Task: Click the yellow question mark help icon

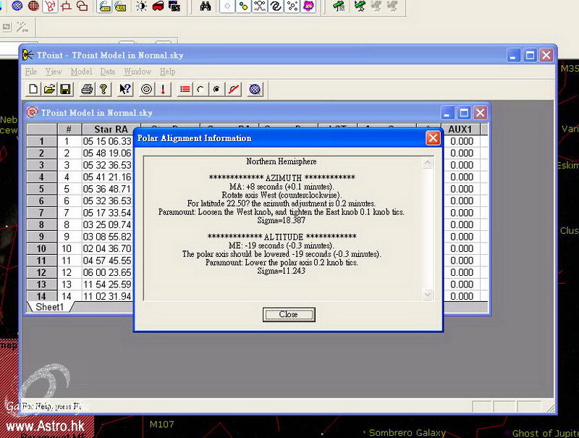Action: (x=103, y=90)
